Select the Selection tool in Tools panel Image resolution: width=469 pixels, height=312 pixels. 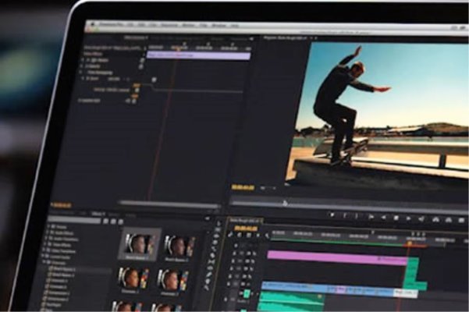219,223
